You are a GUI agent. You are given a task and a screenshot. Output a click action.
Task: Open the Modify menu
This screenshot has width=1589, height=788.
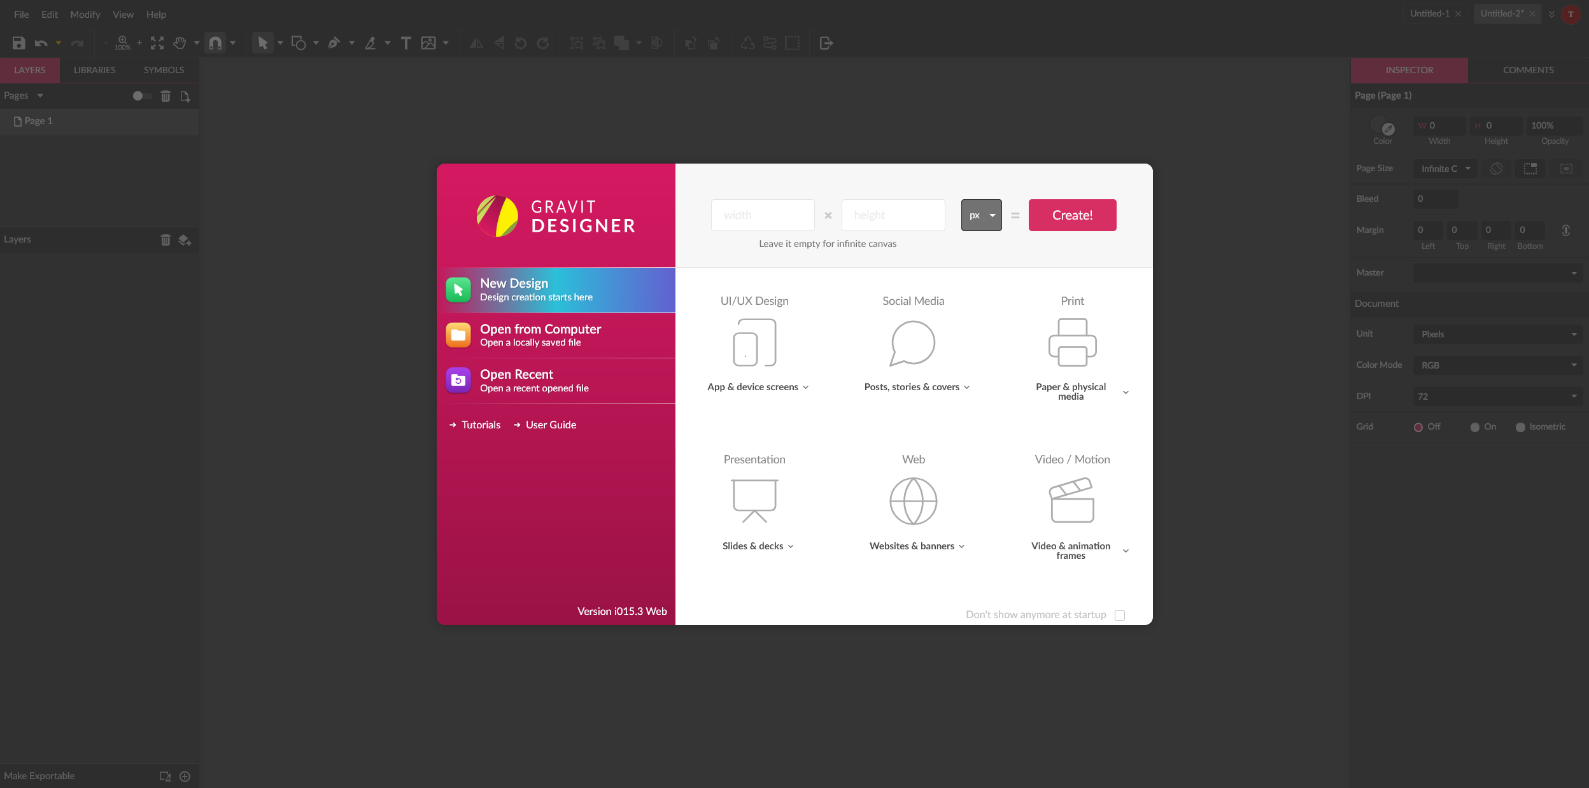point(85,14)
